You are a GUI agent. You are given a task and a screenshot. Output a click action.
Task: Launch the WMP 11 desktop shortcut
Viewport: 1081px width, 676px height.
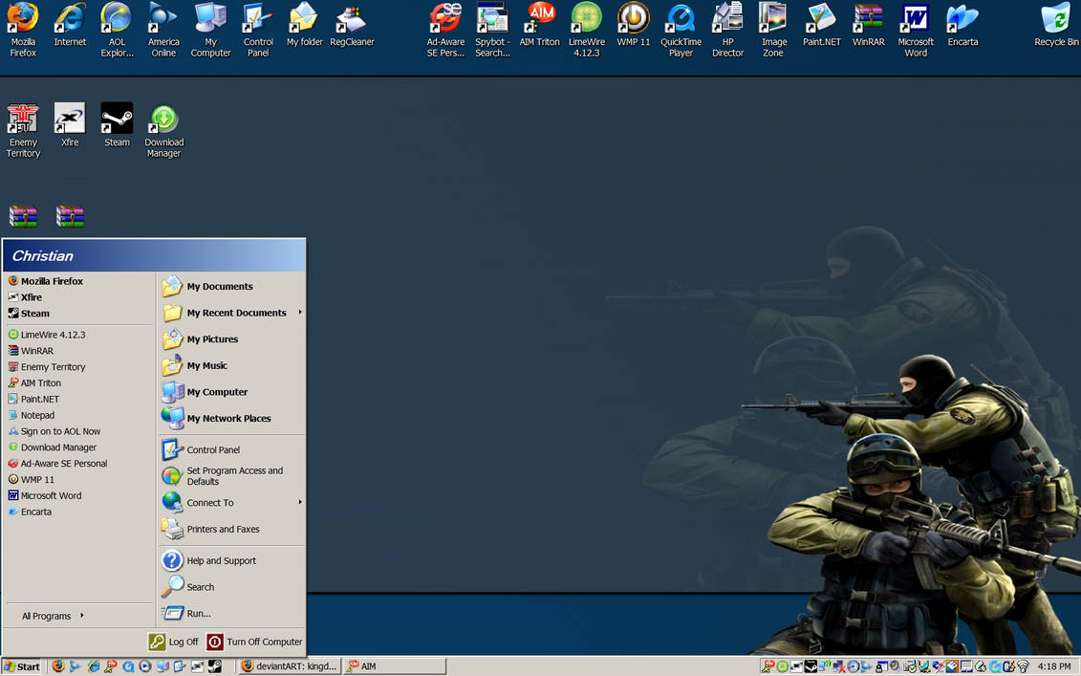(x=633, y=25)
